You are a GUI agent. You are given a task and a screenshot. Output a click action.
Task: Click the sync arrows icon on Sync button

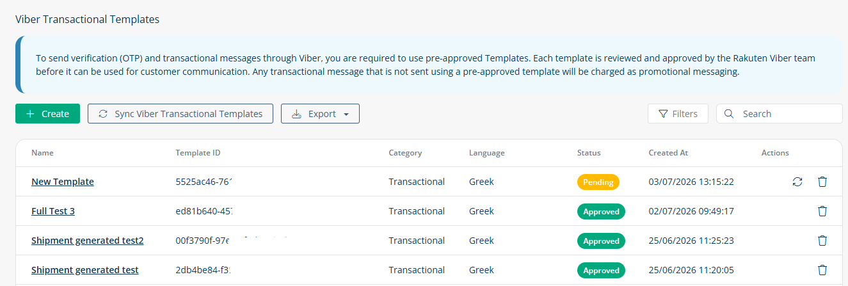click(103, 114)
